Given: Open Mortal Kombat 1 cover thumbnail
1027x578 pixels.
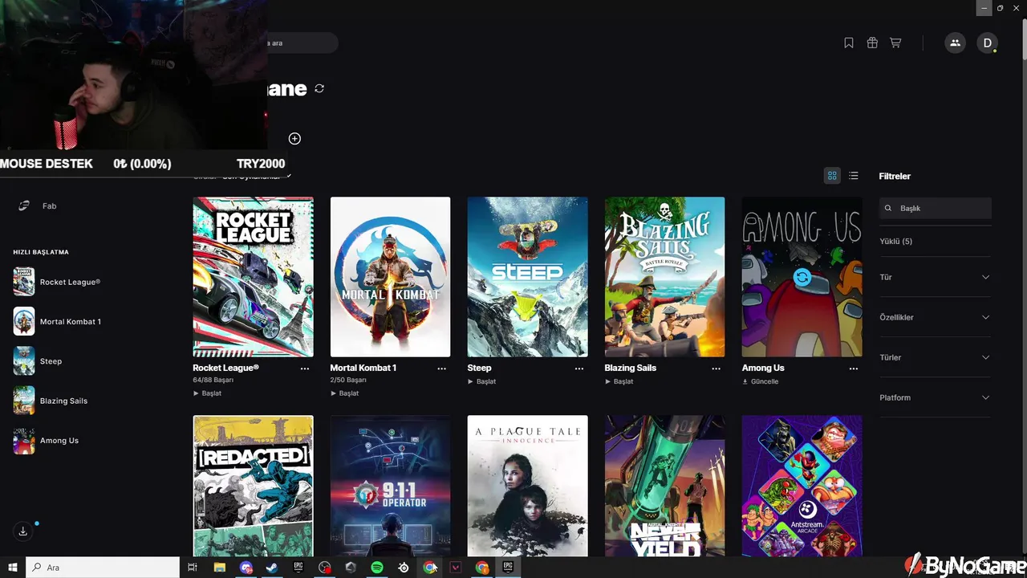Looking at the screenshot, I should click(x=390, y=277).
